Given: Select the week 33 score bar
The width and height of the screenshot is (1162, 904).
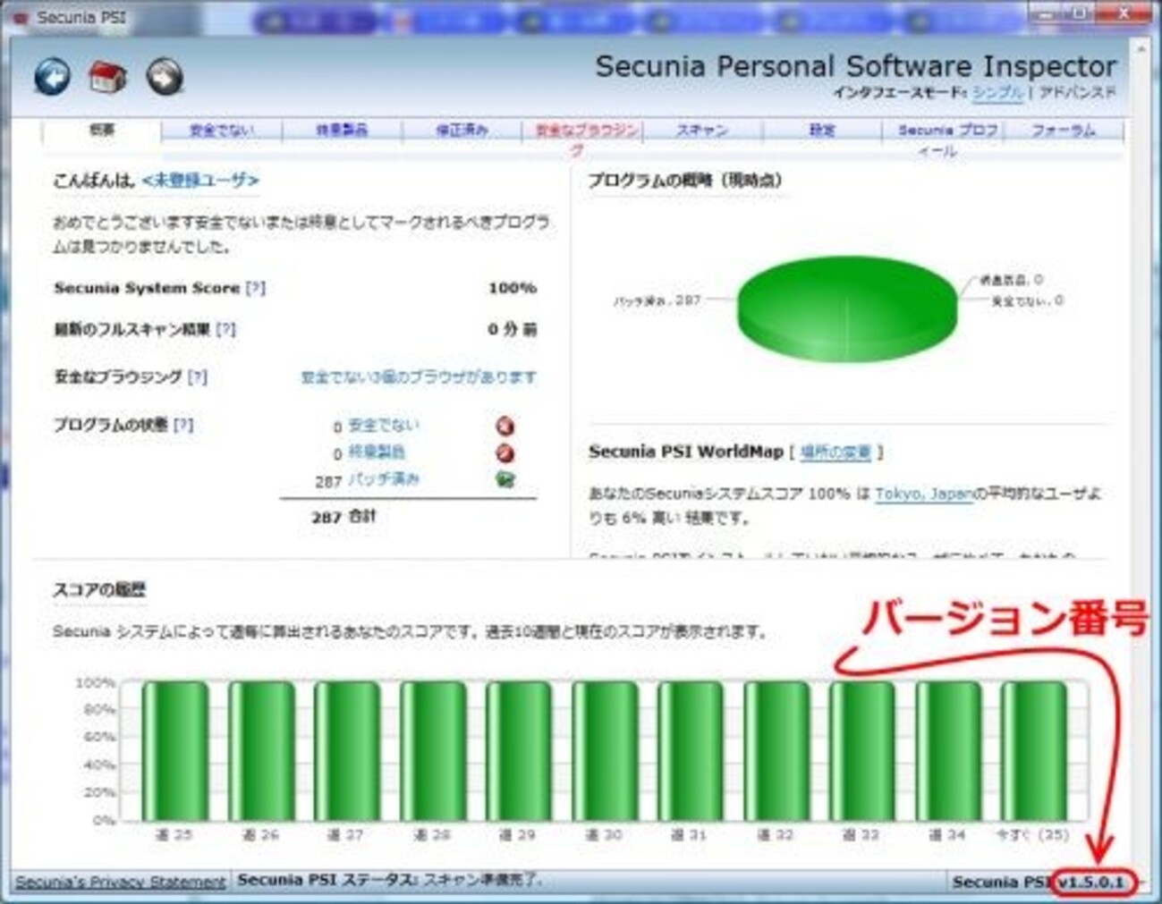Looking at the screenshot, I should 862,751.
